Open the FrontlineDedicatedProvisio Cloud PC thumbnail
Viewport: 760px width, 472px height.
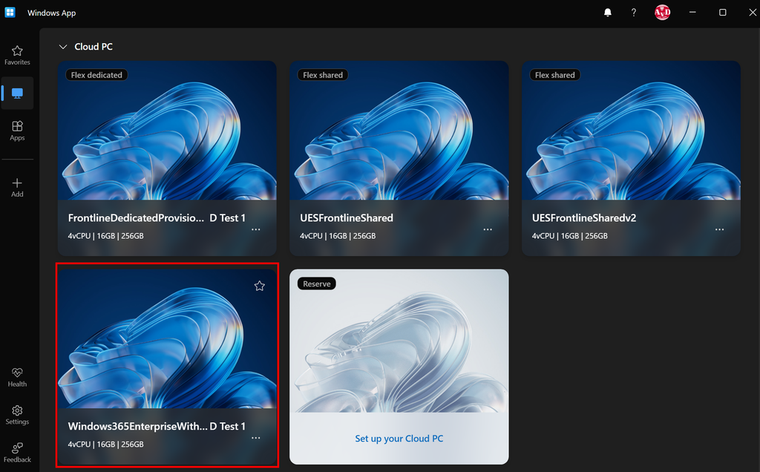click(x=167, y=131)
